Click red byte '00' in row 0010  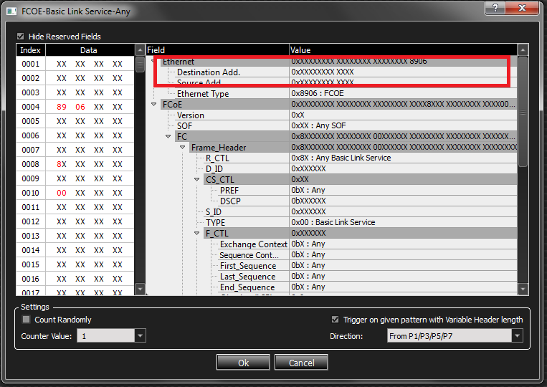62,193
